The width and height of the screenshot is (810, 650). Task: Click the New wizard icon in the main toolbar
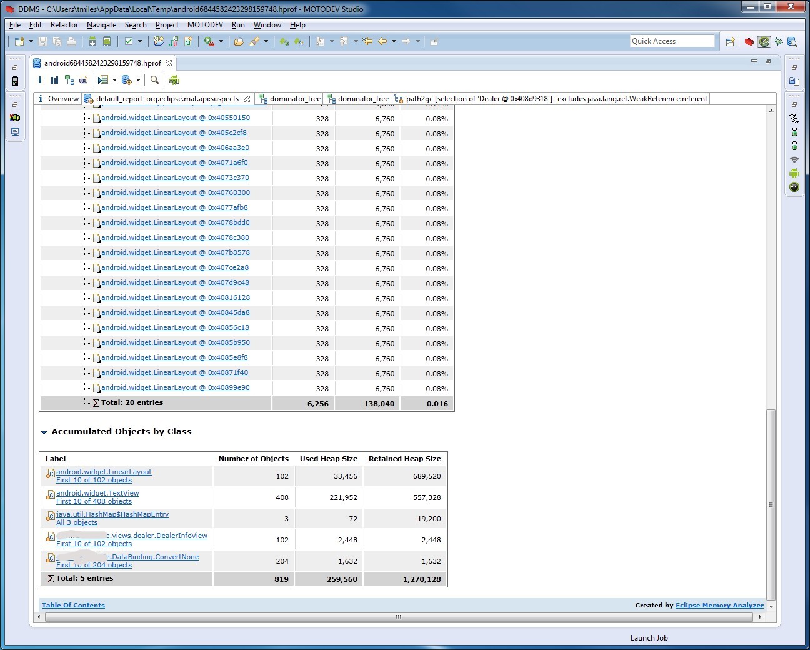19,41
